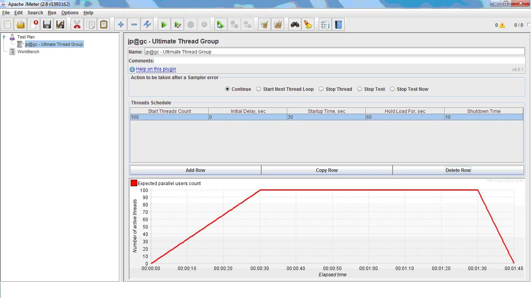Open the Edit menu
The height and width of the screenshot is (298, 531).
[x=18, y=13]
